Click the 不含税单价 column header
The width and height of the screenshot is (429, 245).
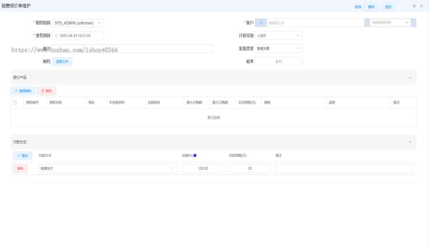(116, 102)
